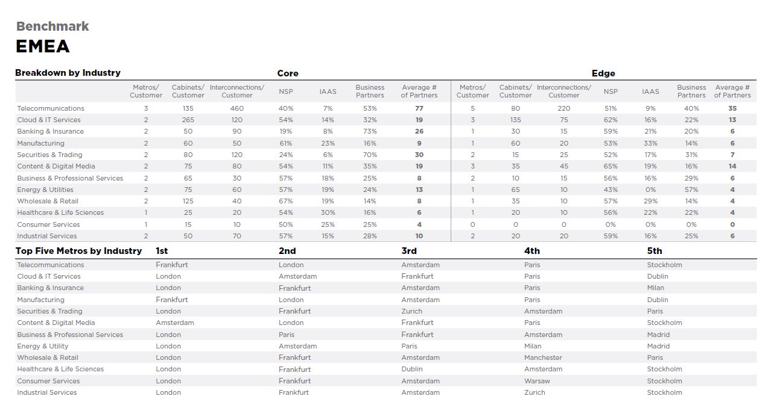Click the "Edge" section header
This screenshot has height=399, width=768.
pos(603,73)
